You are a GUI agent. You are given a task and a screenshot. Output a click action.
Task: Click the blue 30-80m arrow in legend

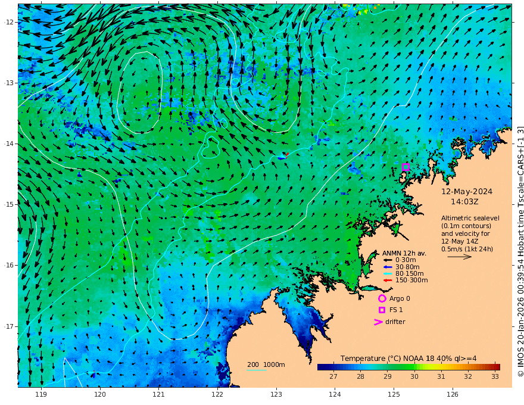point(388,267)
